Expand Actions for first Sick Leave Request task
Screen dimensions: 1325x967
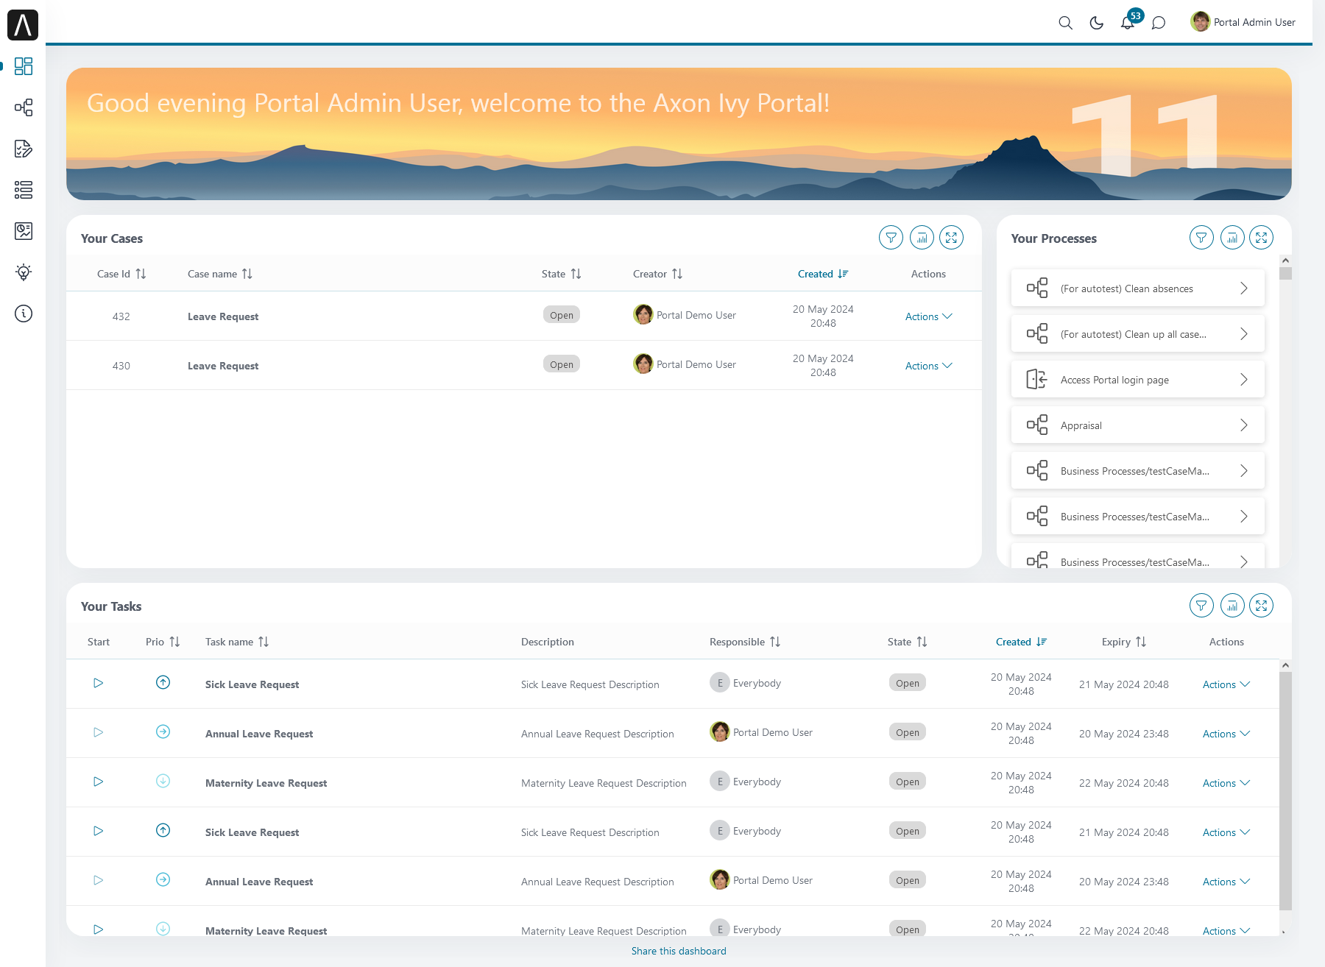[x=1226, y=684]
